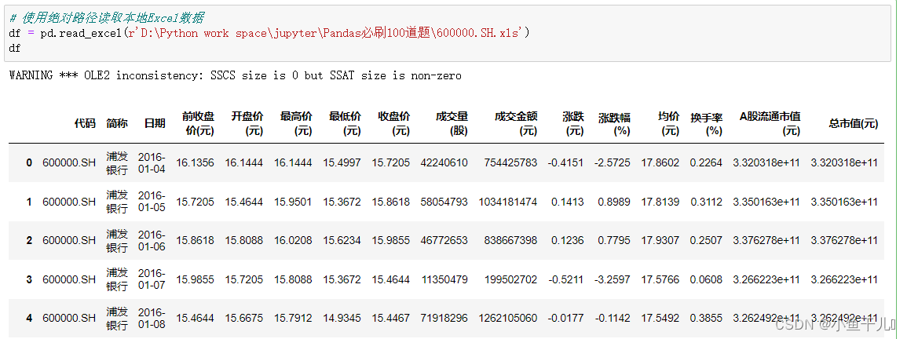Click closing price cell 15.9855
The image size is (907, 339).
[x=391, y=240]
